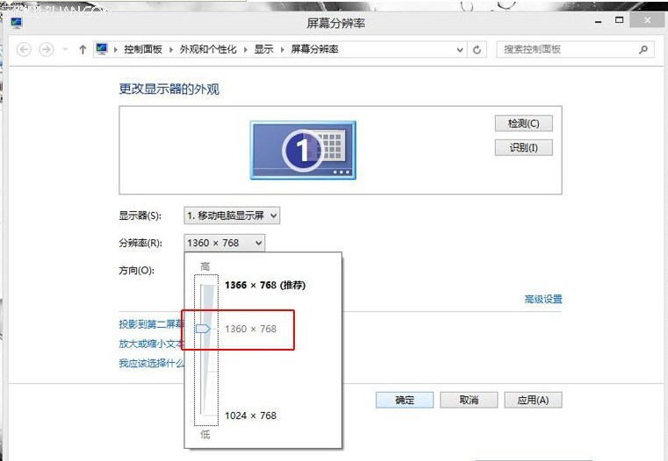Screen dimensions: 668x461
Task: Click the back navigation arrow
Action: pos(24,50)
